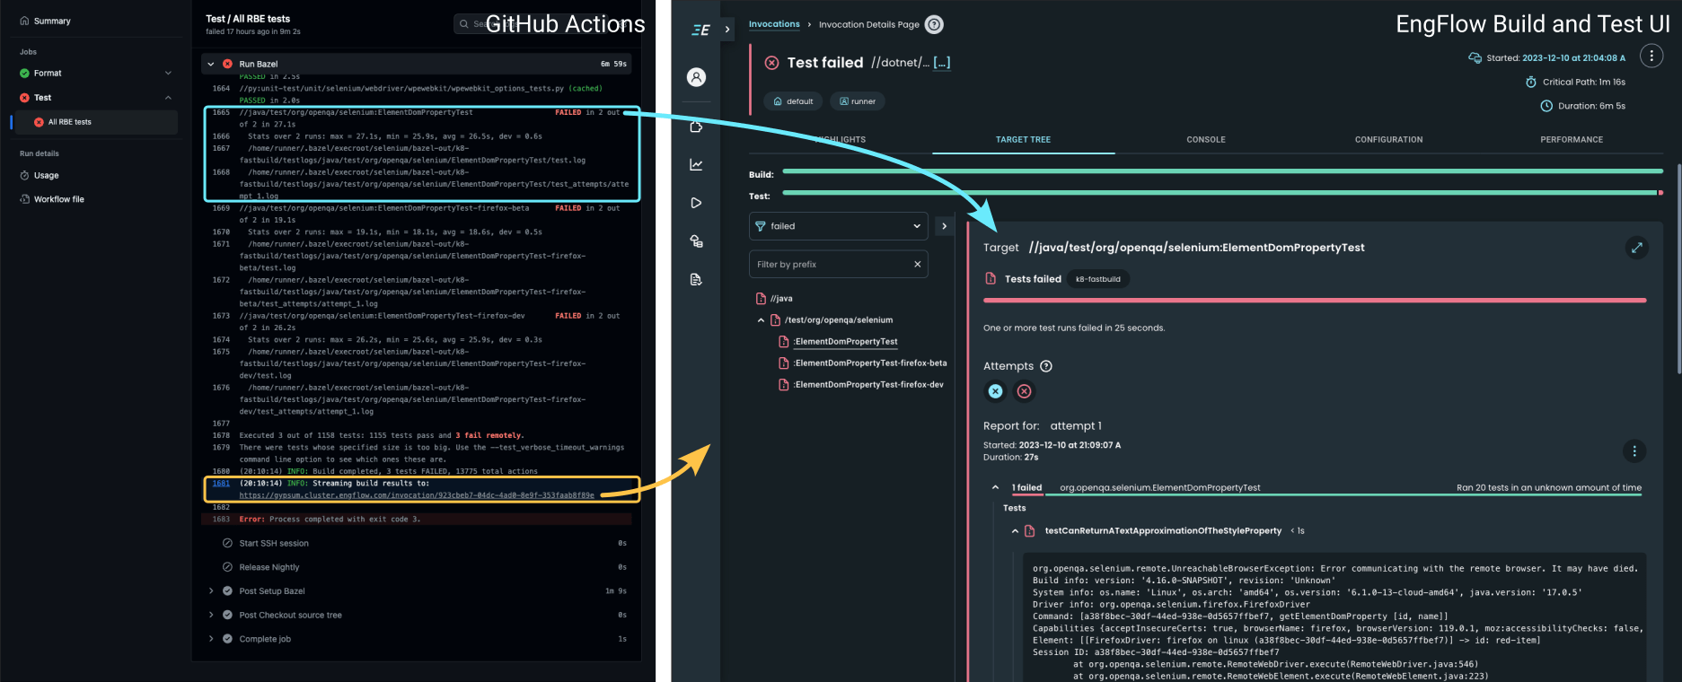Expand the Format job in GitHub sidebar
The height and width of the screenshot is (682, 1682).
tap(168, 73)
